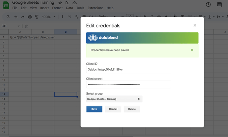This screenshot has width=228, height=137.
Task: Click the select-all corner box
Action: click(4, 32)
